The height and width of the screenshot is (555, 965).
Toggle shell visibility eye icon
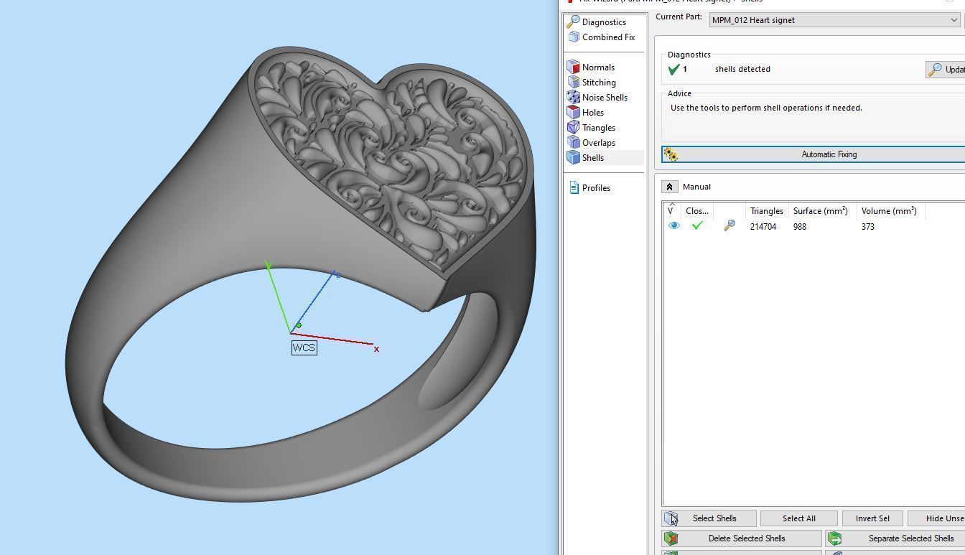coord(673,226)
